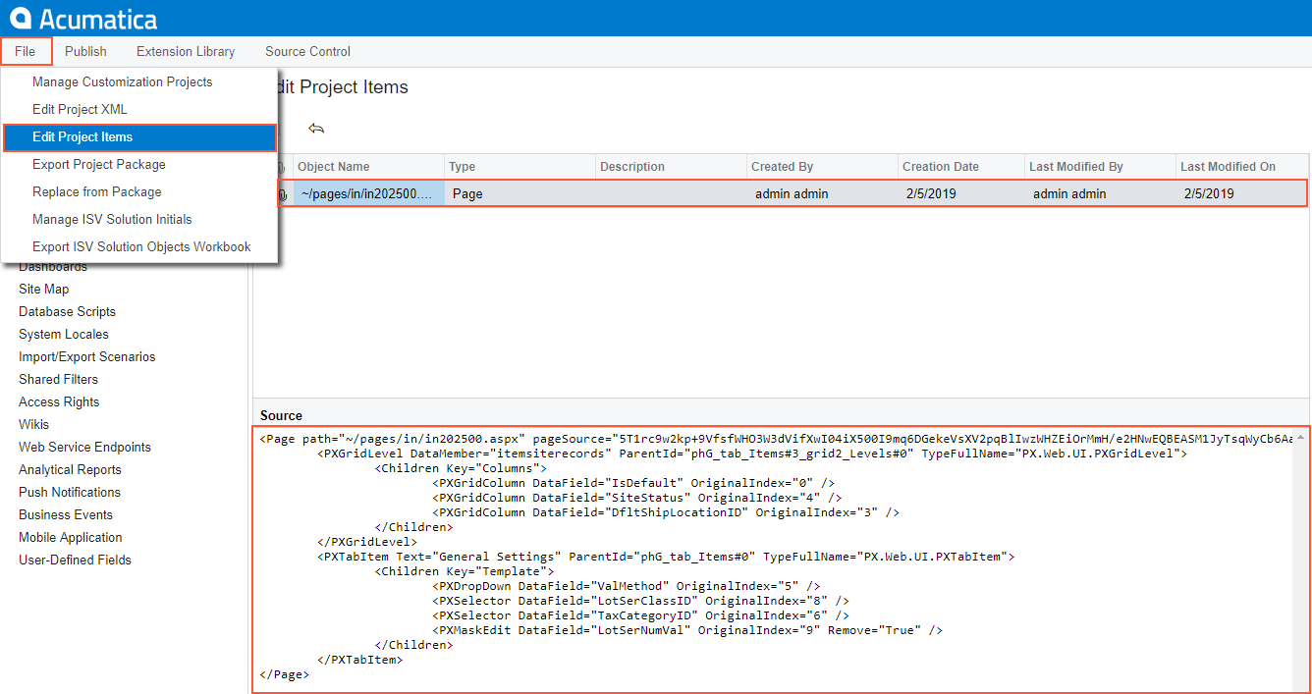Click the Acumatica logo
The width and height of the screenshot is (1312, 694).
coord(83,18)
